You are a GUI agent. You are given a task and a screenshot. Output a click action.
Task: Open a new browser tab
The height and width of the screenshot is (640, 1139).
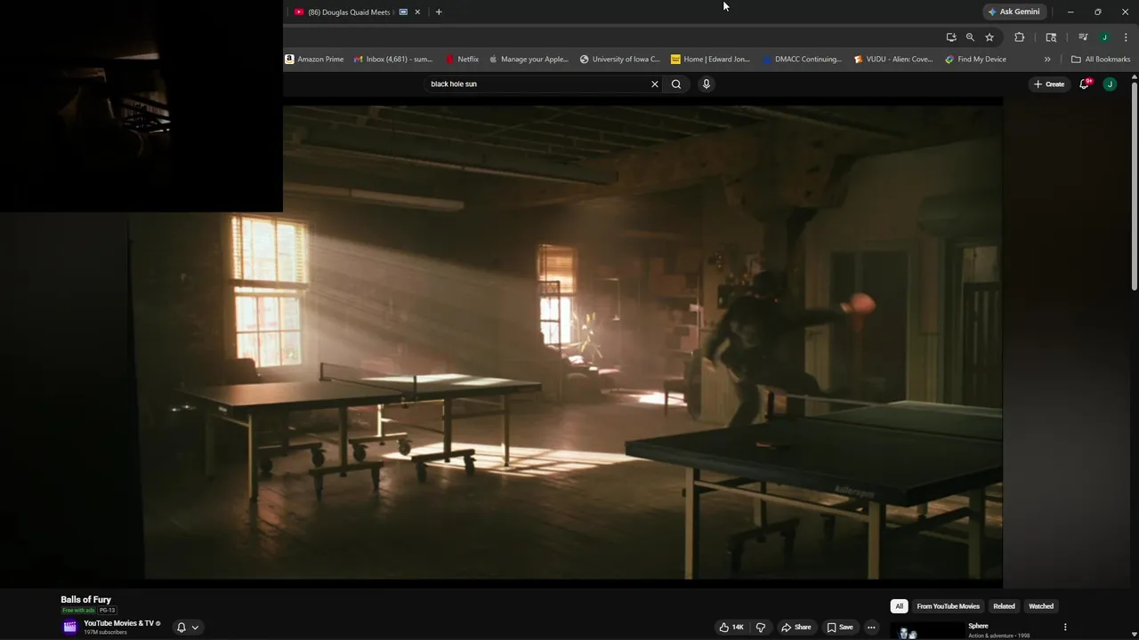[x=439, y=12]
